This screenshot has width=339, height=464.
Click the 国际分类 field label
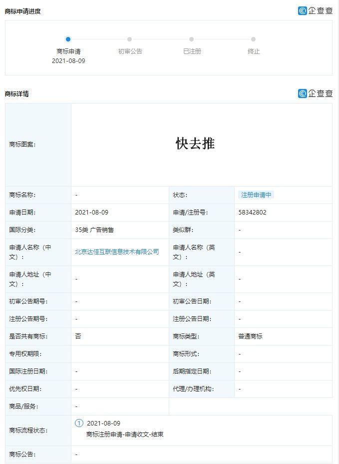(x=22, y=229)
